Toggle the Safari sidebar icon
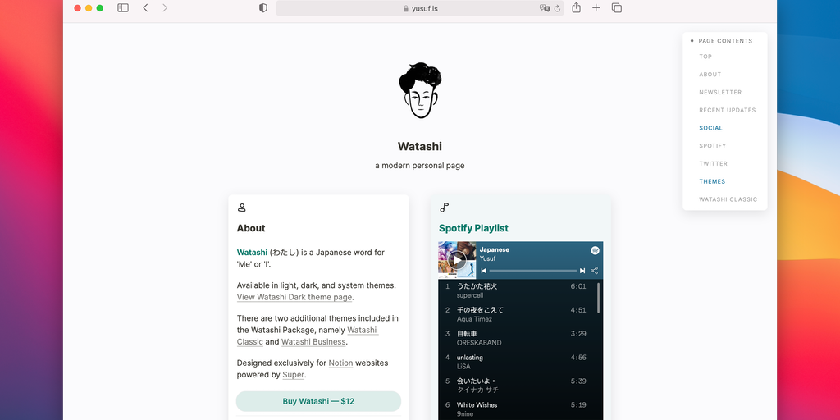The height and width of the screenshot is (420, 840). pyautogui.click(x=123, y=8)
